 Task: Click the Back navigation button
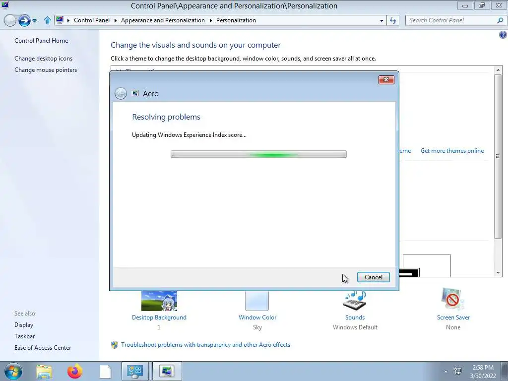(10, 20)
